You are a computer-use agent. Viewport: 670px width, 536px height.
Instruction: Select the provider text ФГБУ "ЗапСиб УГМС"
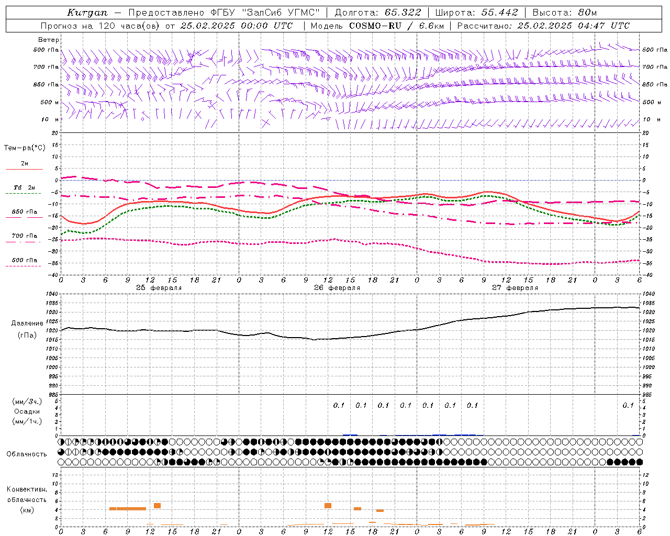pyautogui.click(x=264, y=13)
